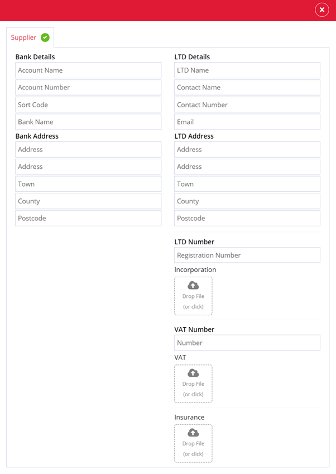The image size is (336, 474).
Task: Click the Incorporation upload cloud icon
Action: coord(193,285)
